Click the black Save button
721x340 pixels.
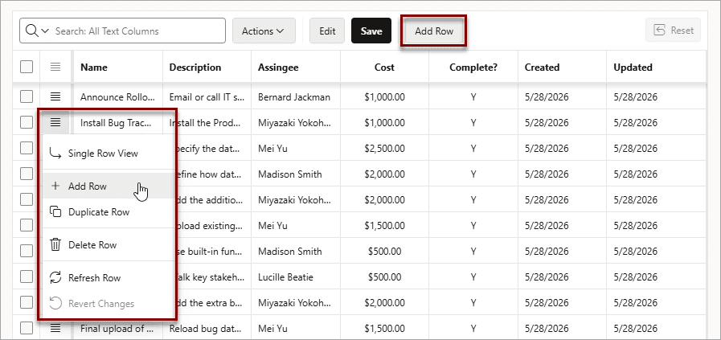pos(371,31)
